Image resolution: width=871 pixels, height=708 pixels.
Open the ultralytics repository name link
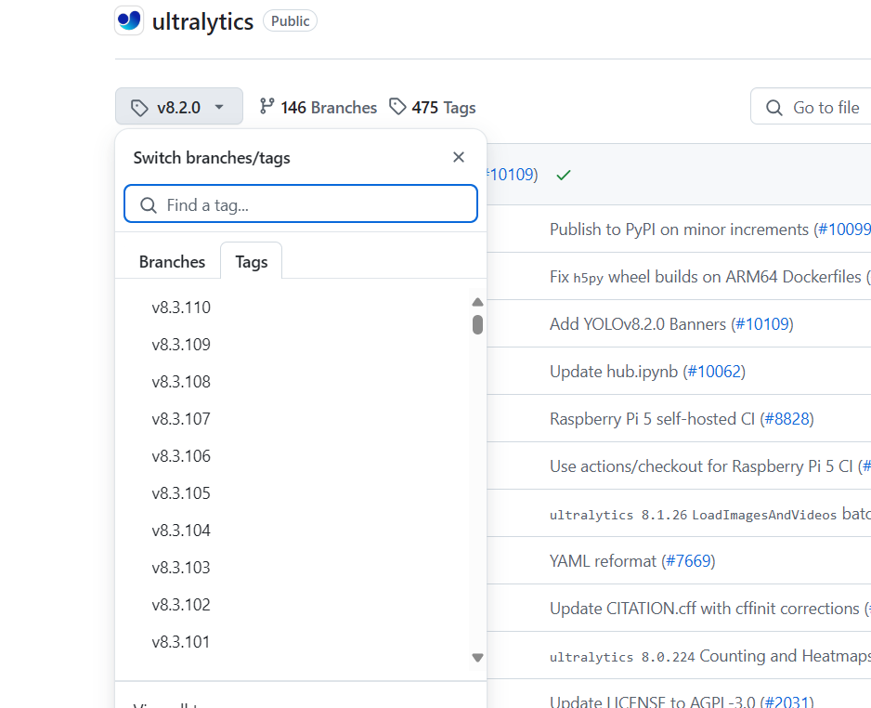202,21
